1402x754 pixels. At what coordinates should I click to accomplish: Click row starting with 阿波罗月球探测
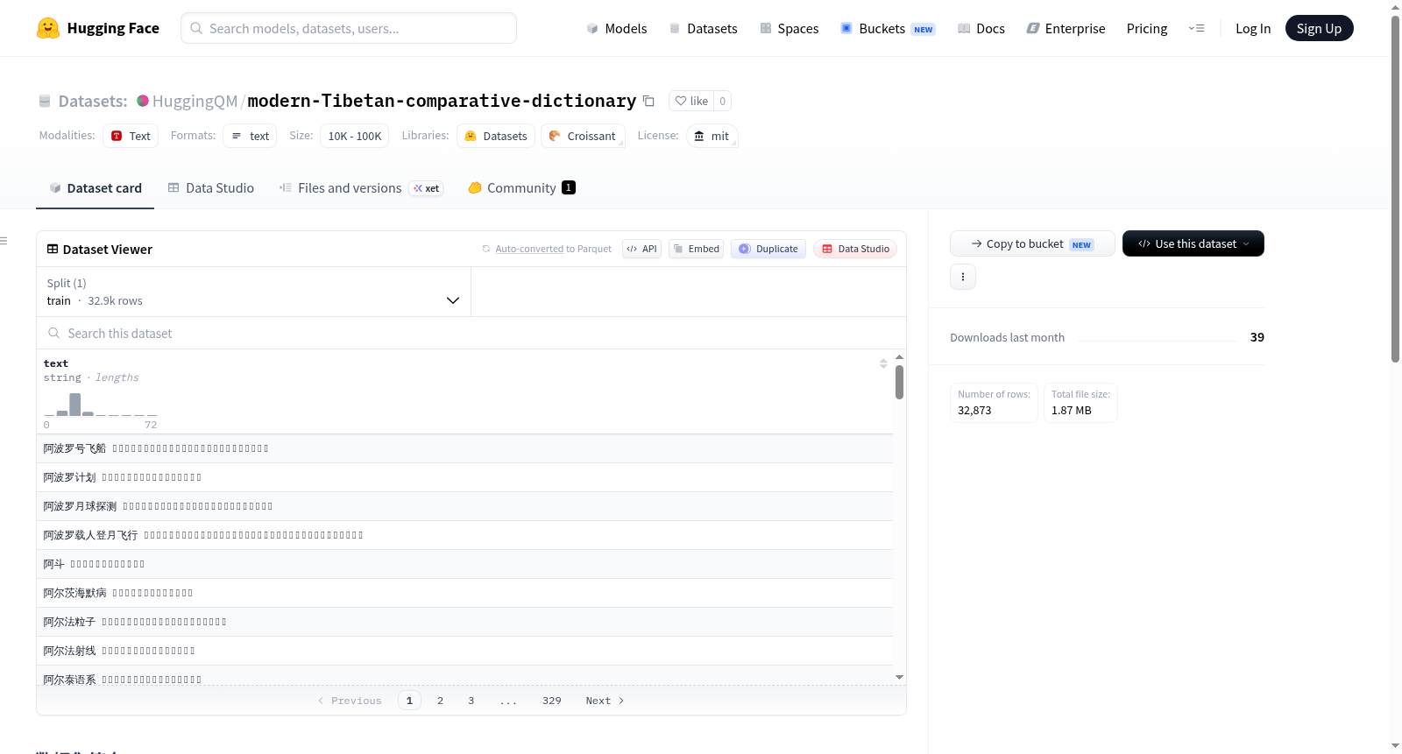click(464, 506)
